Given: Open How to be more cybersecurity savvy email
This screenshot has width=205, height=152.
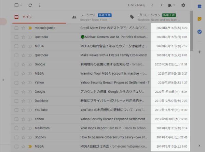Looking at the screenshot, I should tap(113, 137).
